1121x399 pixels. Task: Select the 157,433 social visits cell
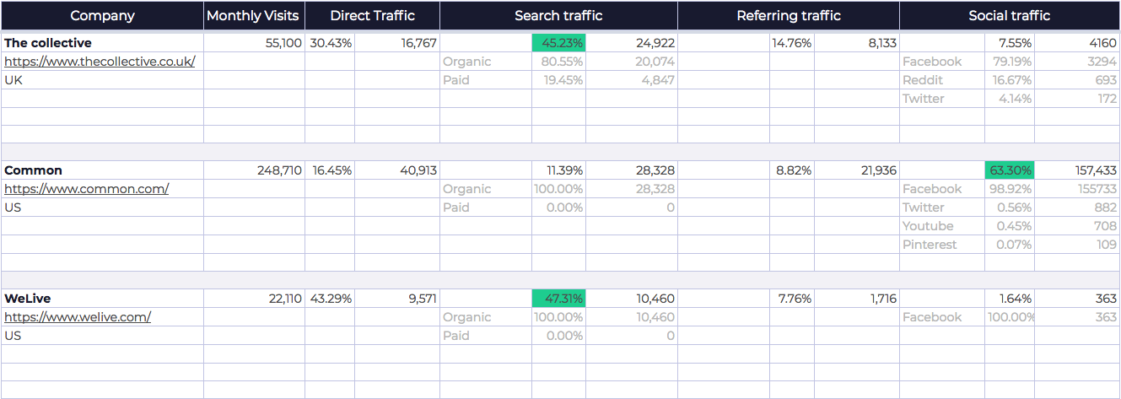(1077, 170)
